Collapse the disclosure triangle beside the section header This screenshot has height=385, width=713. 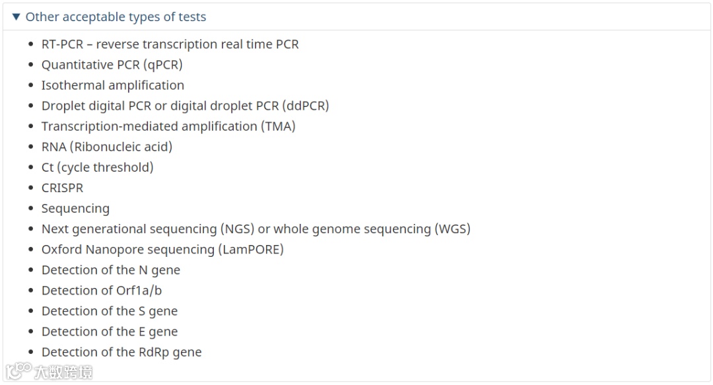[17, 17]
